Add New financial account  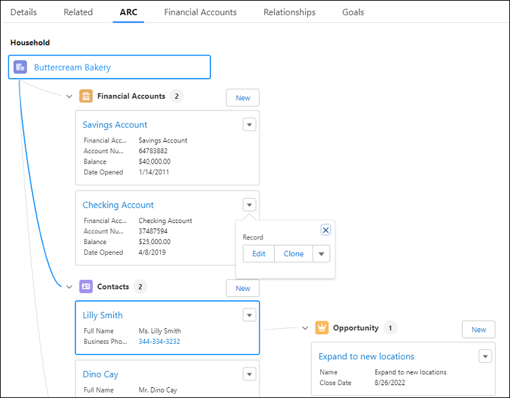tap(242, 98)
